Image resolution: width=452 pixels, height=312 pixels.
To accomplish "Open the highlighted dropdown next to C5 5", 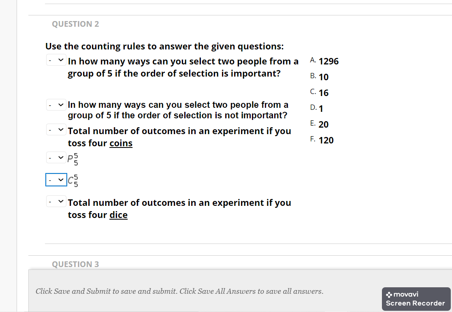I will click(x=56, y=180).
